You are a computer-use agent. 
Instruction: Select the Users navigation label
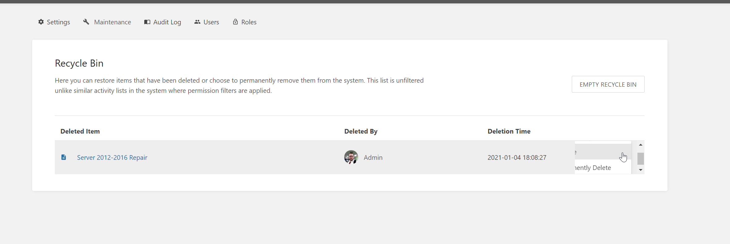click(211, 22)
